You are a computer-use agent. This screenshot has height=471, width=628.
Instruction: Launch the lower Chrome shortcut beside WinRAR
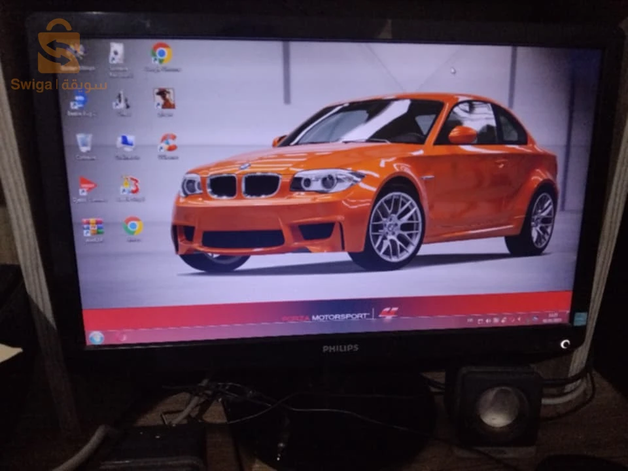click(x=133, y=226)
